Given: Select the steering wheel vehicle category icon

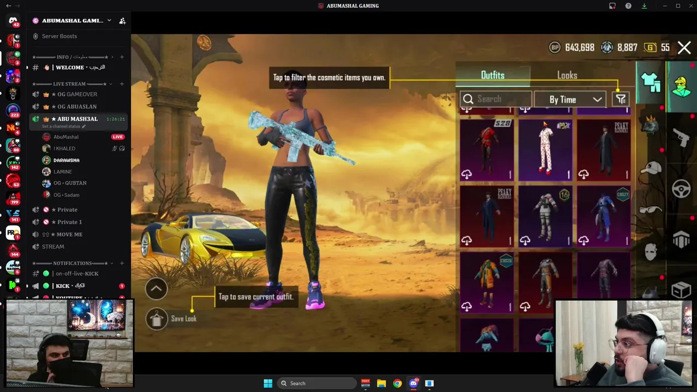Looking at the screenshot, I should point(681,189).
